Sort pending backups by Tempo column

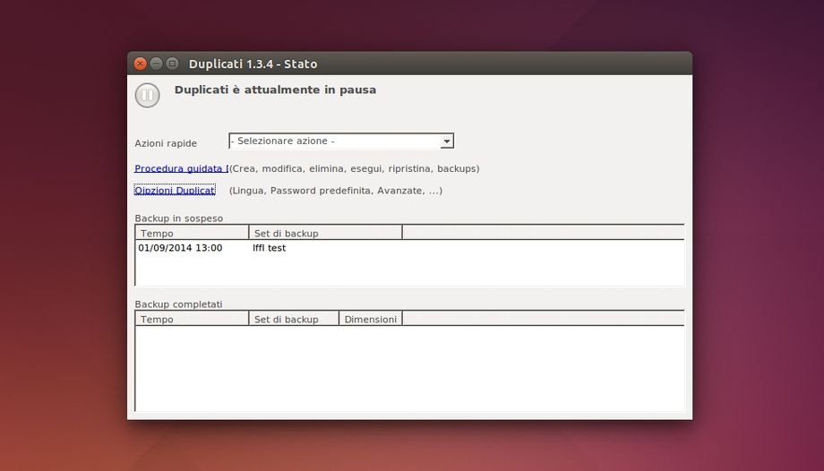click(192, 233)
